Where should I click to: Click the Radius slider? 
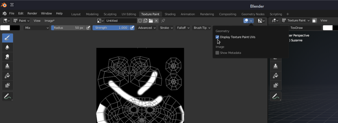pos(68,28)
